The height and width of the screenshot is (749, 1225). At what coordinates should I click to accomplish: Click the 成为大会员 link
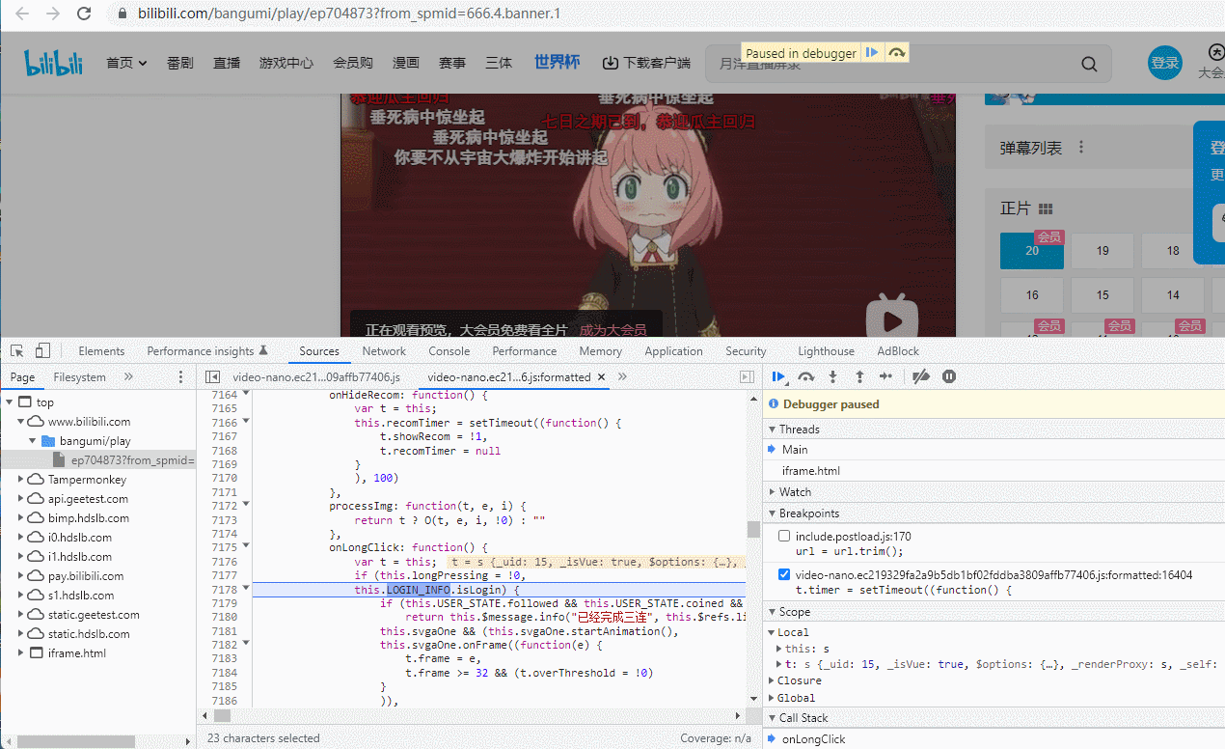pyautogui.click(x=612, y=330)
